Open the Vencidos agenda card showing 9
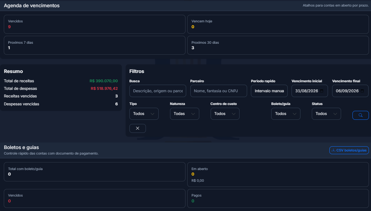 coord(94,24)
